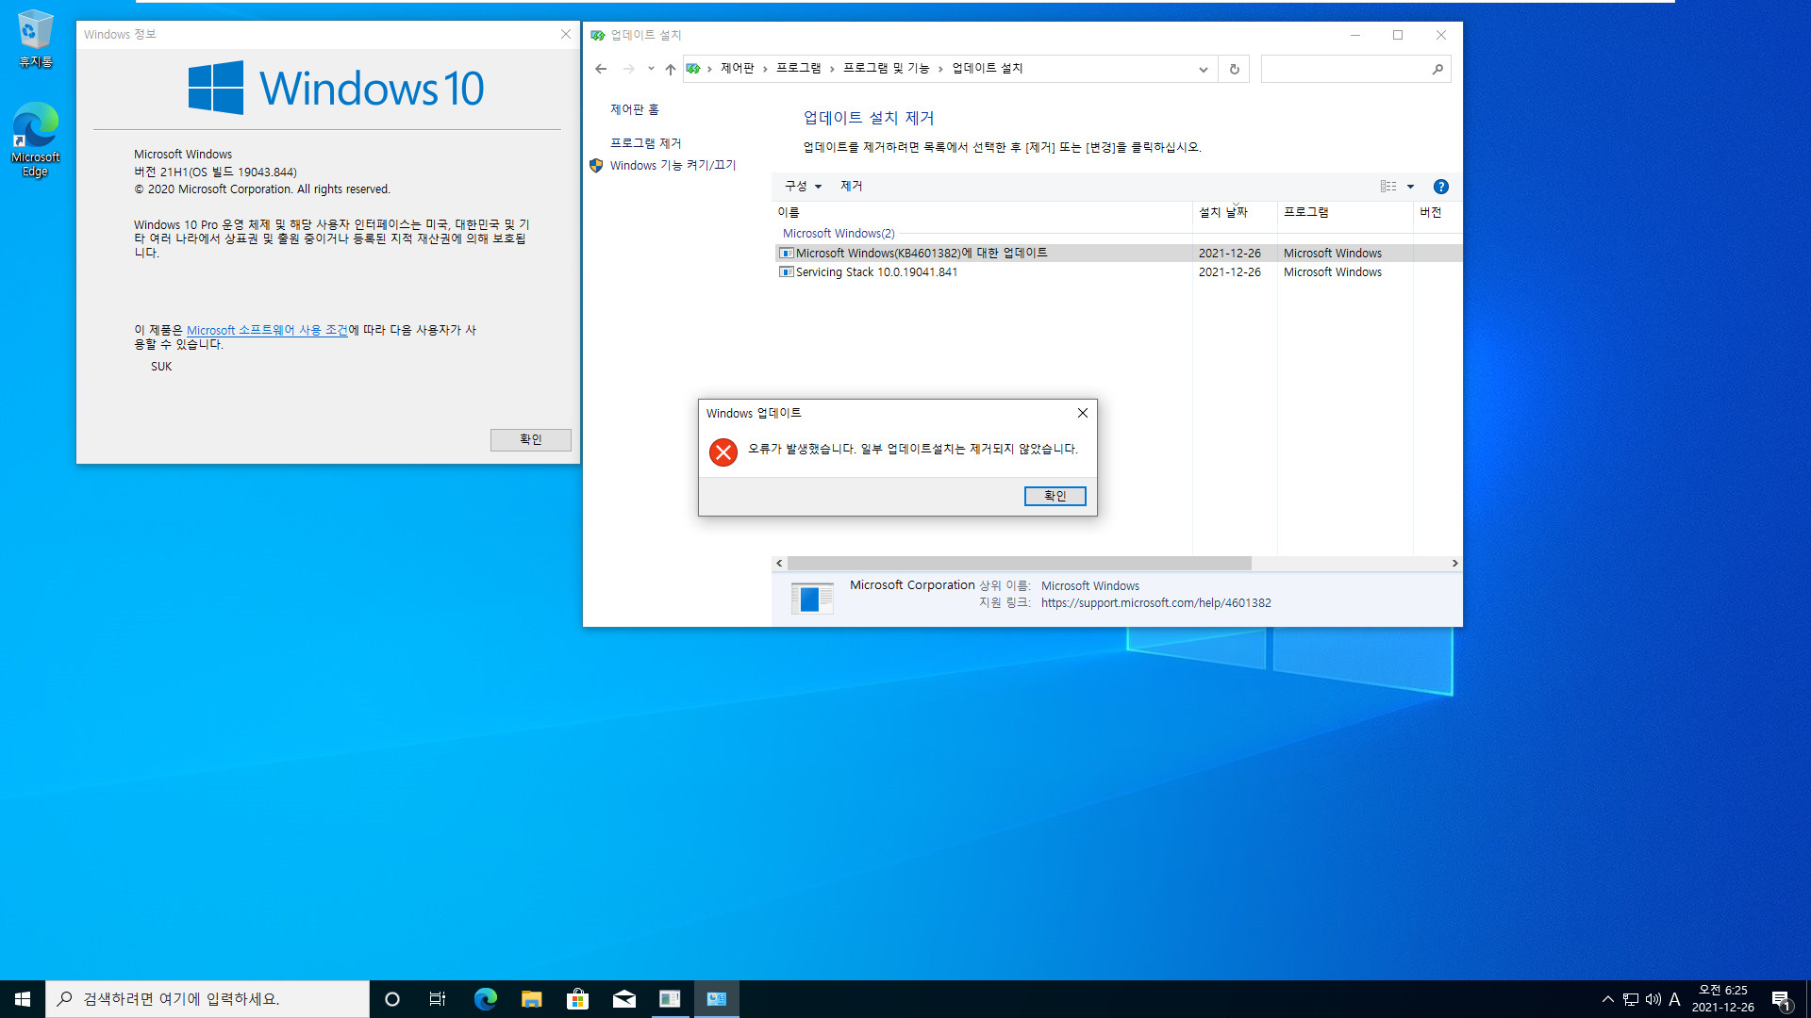Viewport: 1811px width, 1018px height.
Task: Open File Explorer from taskbar
Action: [x=531, y=999]
